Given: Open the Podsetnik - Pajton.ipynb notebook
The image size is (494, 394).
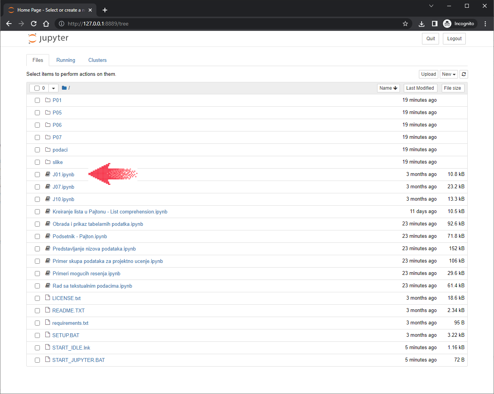Looking at the screenshot, I should tap(80, 237).
